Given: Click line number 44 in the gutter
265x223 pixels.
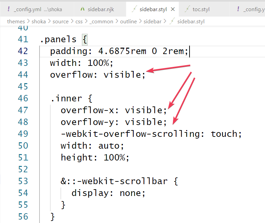Looking at the screenshot, I should coord(23,75).
